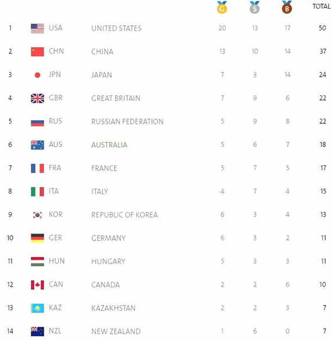
Task: Click the Kazakhstan flag icon
Action: point(37,308)
